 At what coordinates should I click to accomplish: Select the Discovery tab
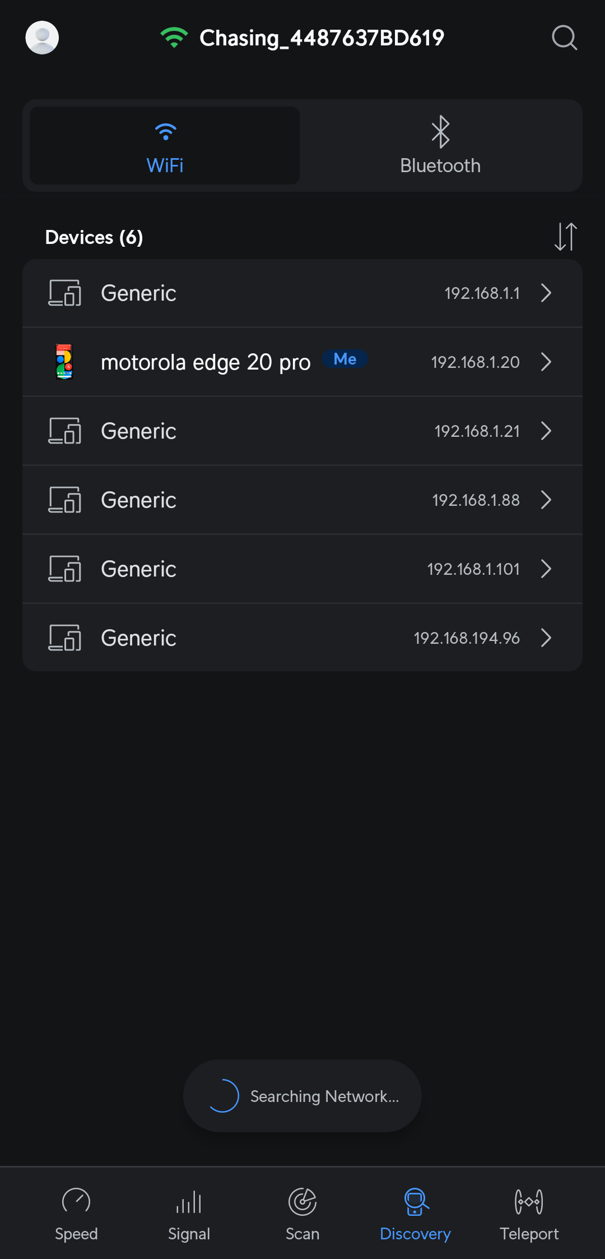415,1214
